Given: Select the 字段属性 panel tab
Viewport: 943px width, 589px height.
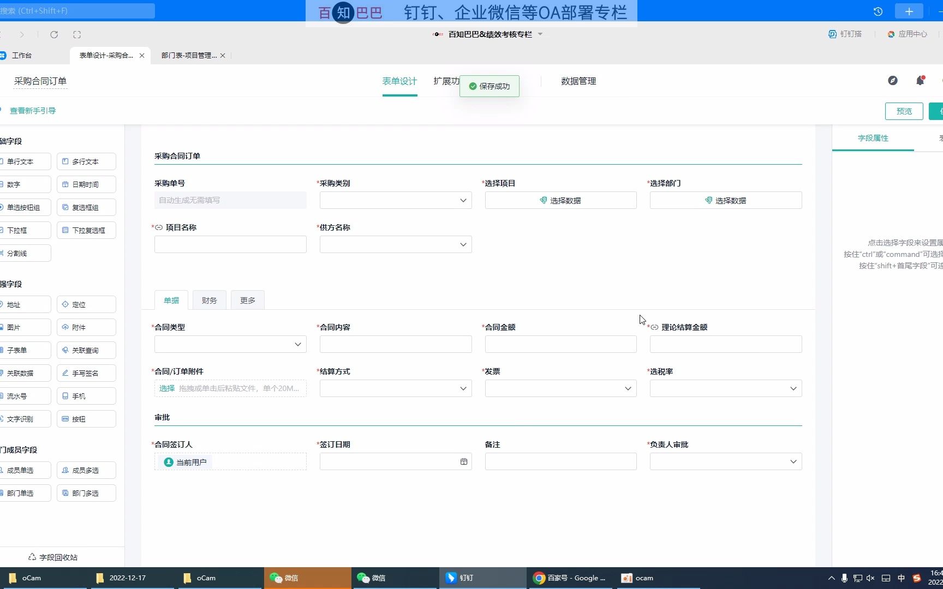Looking at the screenshot, I should coord(873,138).
